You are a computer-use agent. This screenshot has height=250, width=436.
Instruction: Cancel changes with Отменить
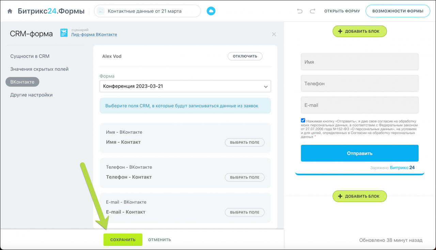click(159, 240)
